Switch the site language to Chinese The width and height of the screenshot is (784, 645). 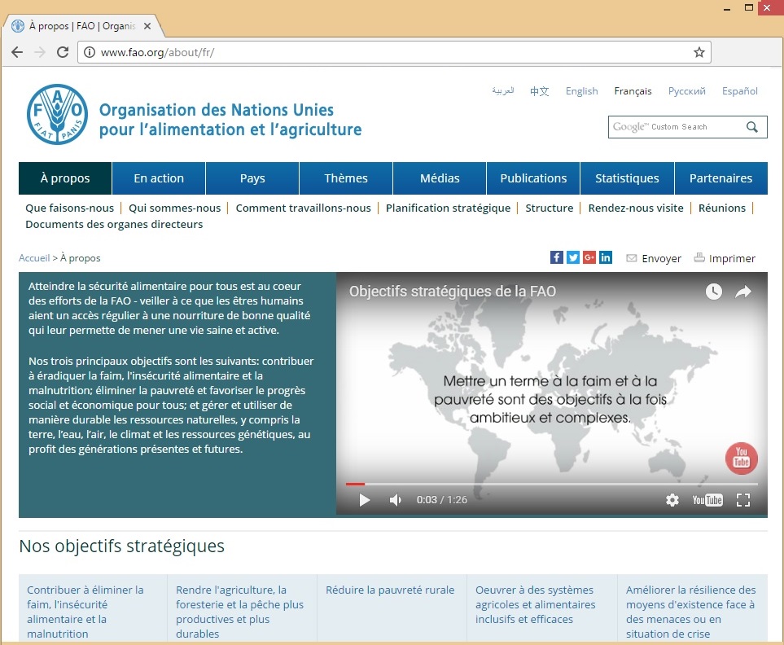point(540,91)
